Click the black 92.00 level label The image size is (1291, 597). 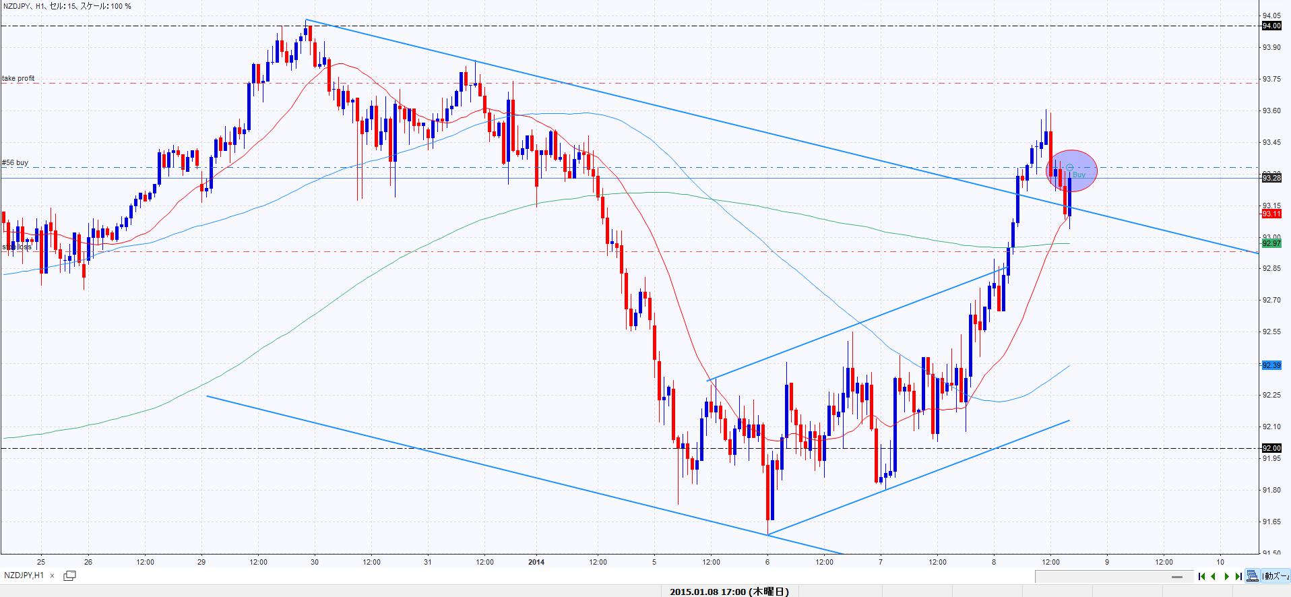pyautogui.click(x=1271, y=448)
